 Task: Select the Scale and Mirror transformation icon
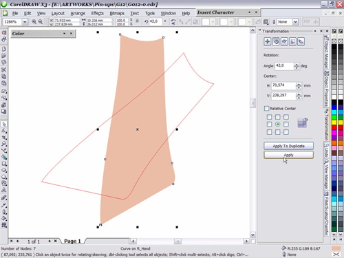284,42
